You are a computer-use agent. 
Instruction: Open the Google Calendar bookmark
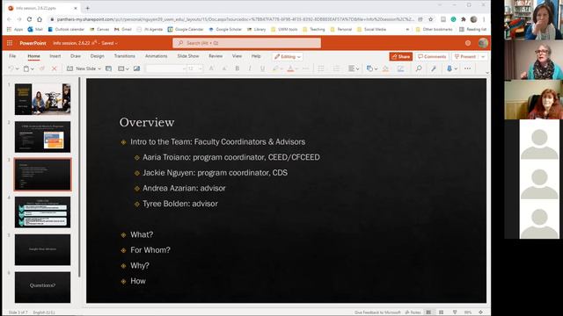[186, 29]
